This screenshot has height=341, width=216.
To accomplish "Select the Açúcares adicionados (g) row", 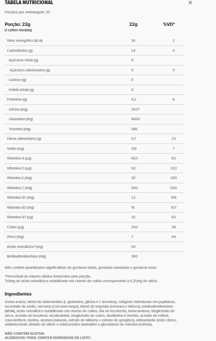I will [x=94, y=70].
